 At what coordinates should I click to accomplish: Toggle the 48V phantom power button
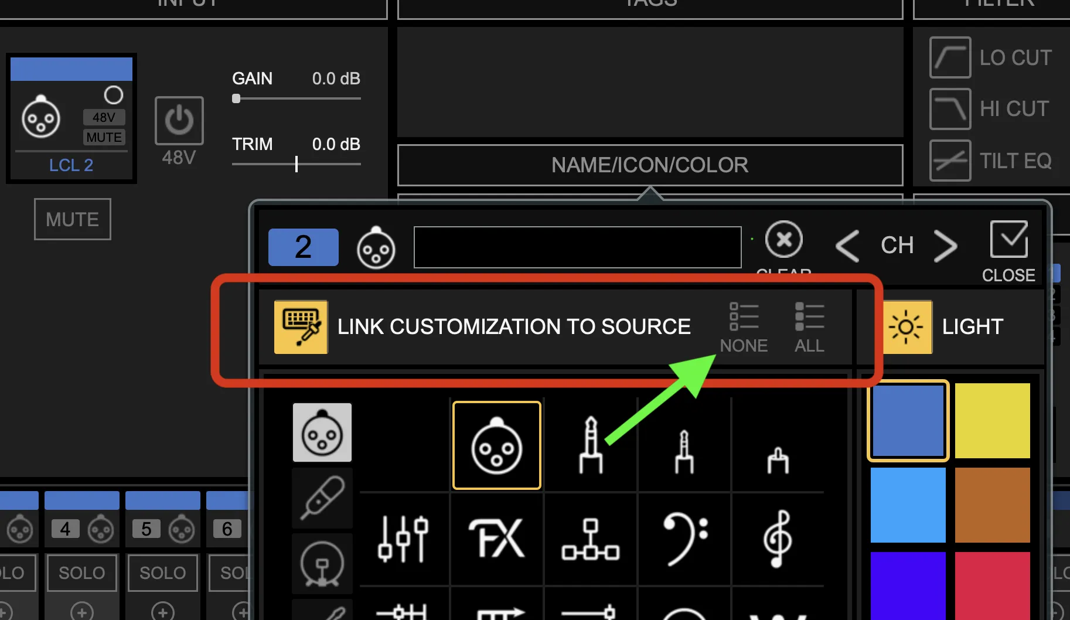(x=179, y=121)
